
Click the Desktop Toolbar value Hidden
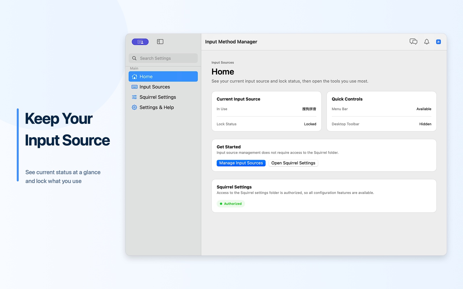[425, 124]
